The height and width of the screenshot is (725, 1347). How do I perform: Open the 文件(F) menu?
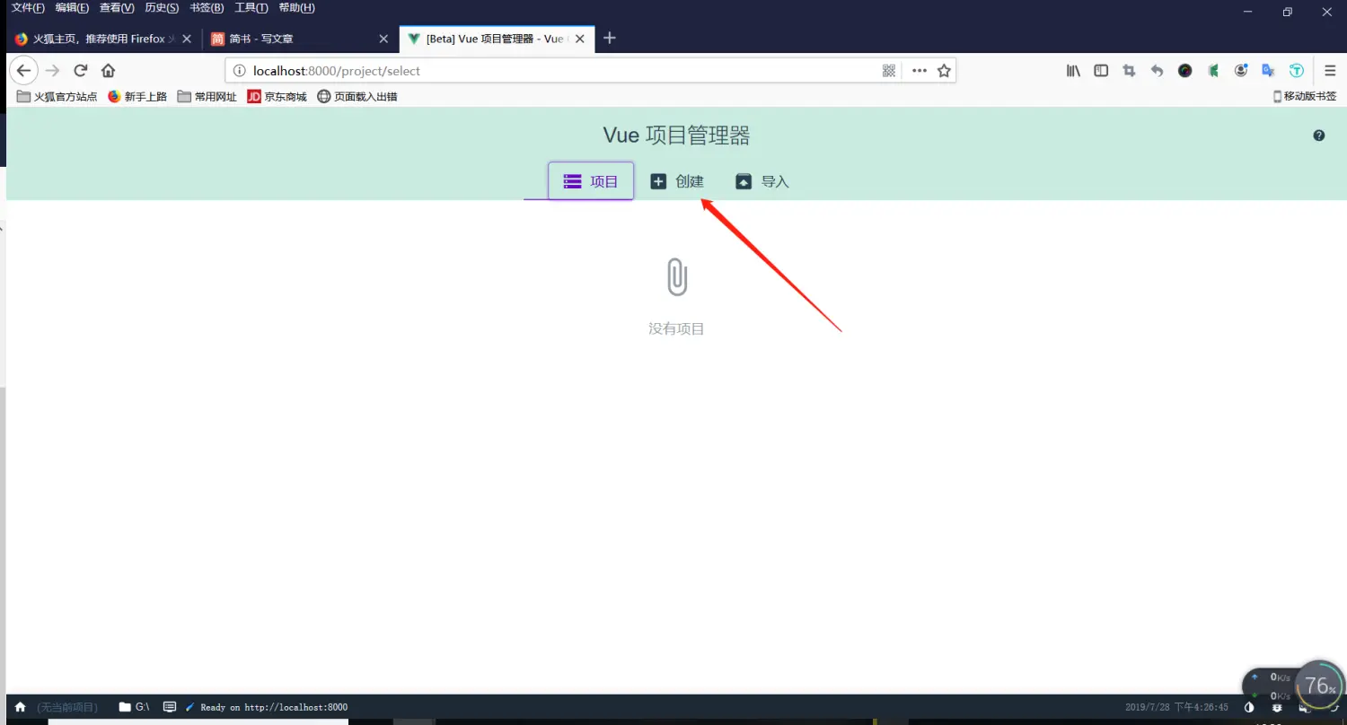28,8
